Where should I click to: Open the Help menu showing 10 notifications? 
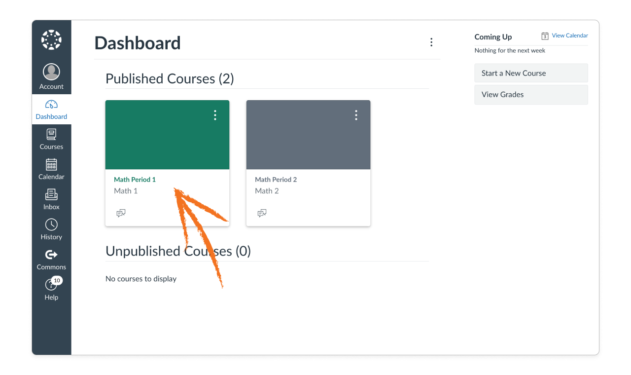(x=51, y=290)
